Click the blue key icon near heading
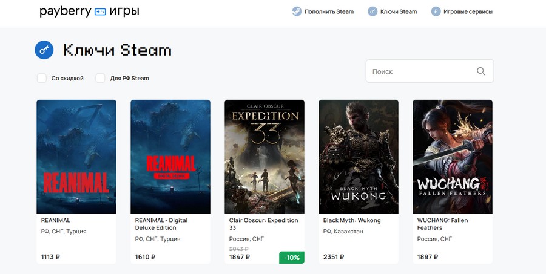Image resolution: width=546 pixels, height=274 pixels. point(44,50)
